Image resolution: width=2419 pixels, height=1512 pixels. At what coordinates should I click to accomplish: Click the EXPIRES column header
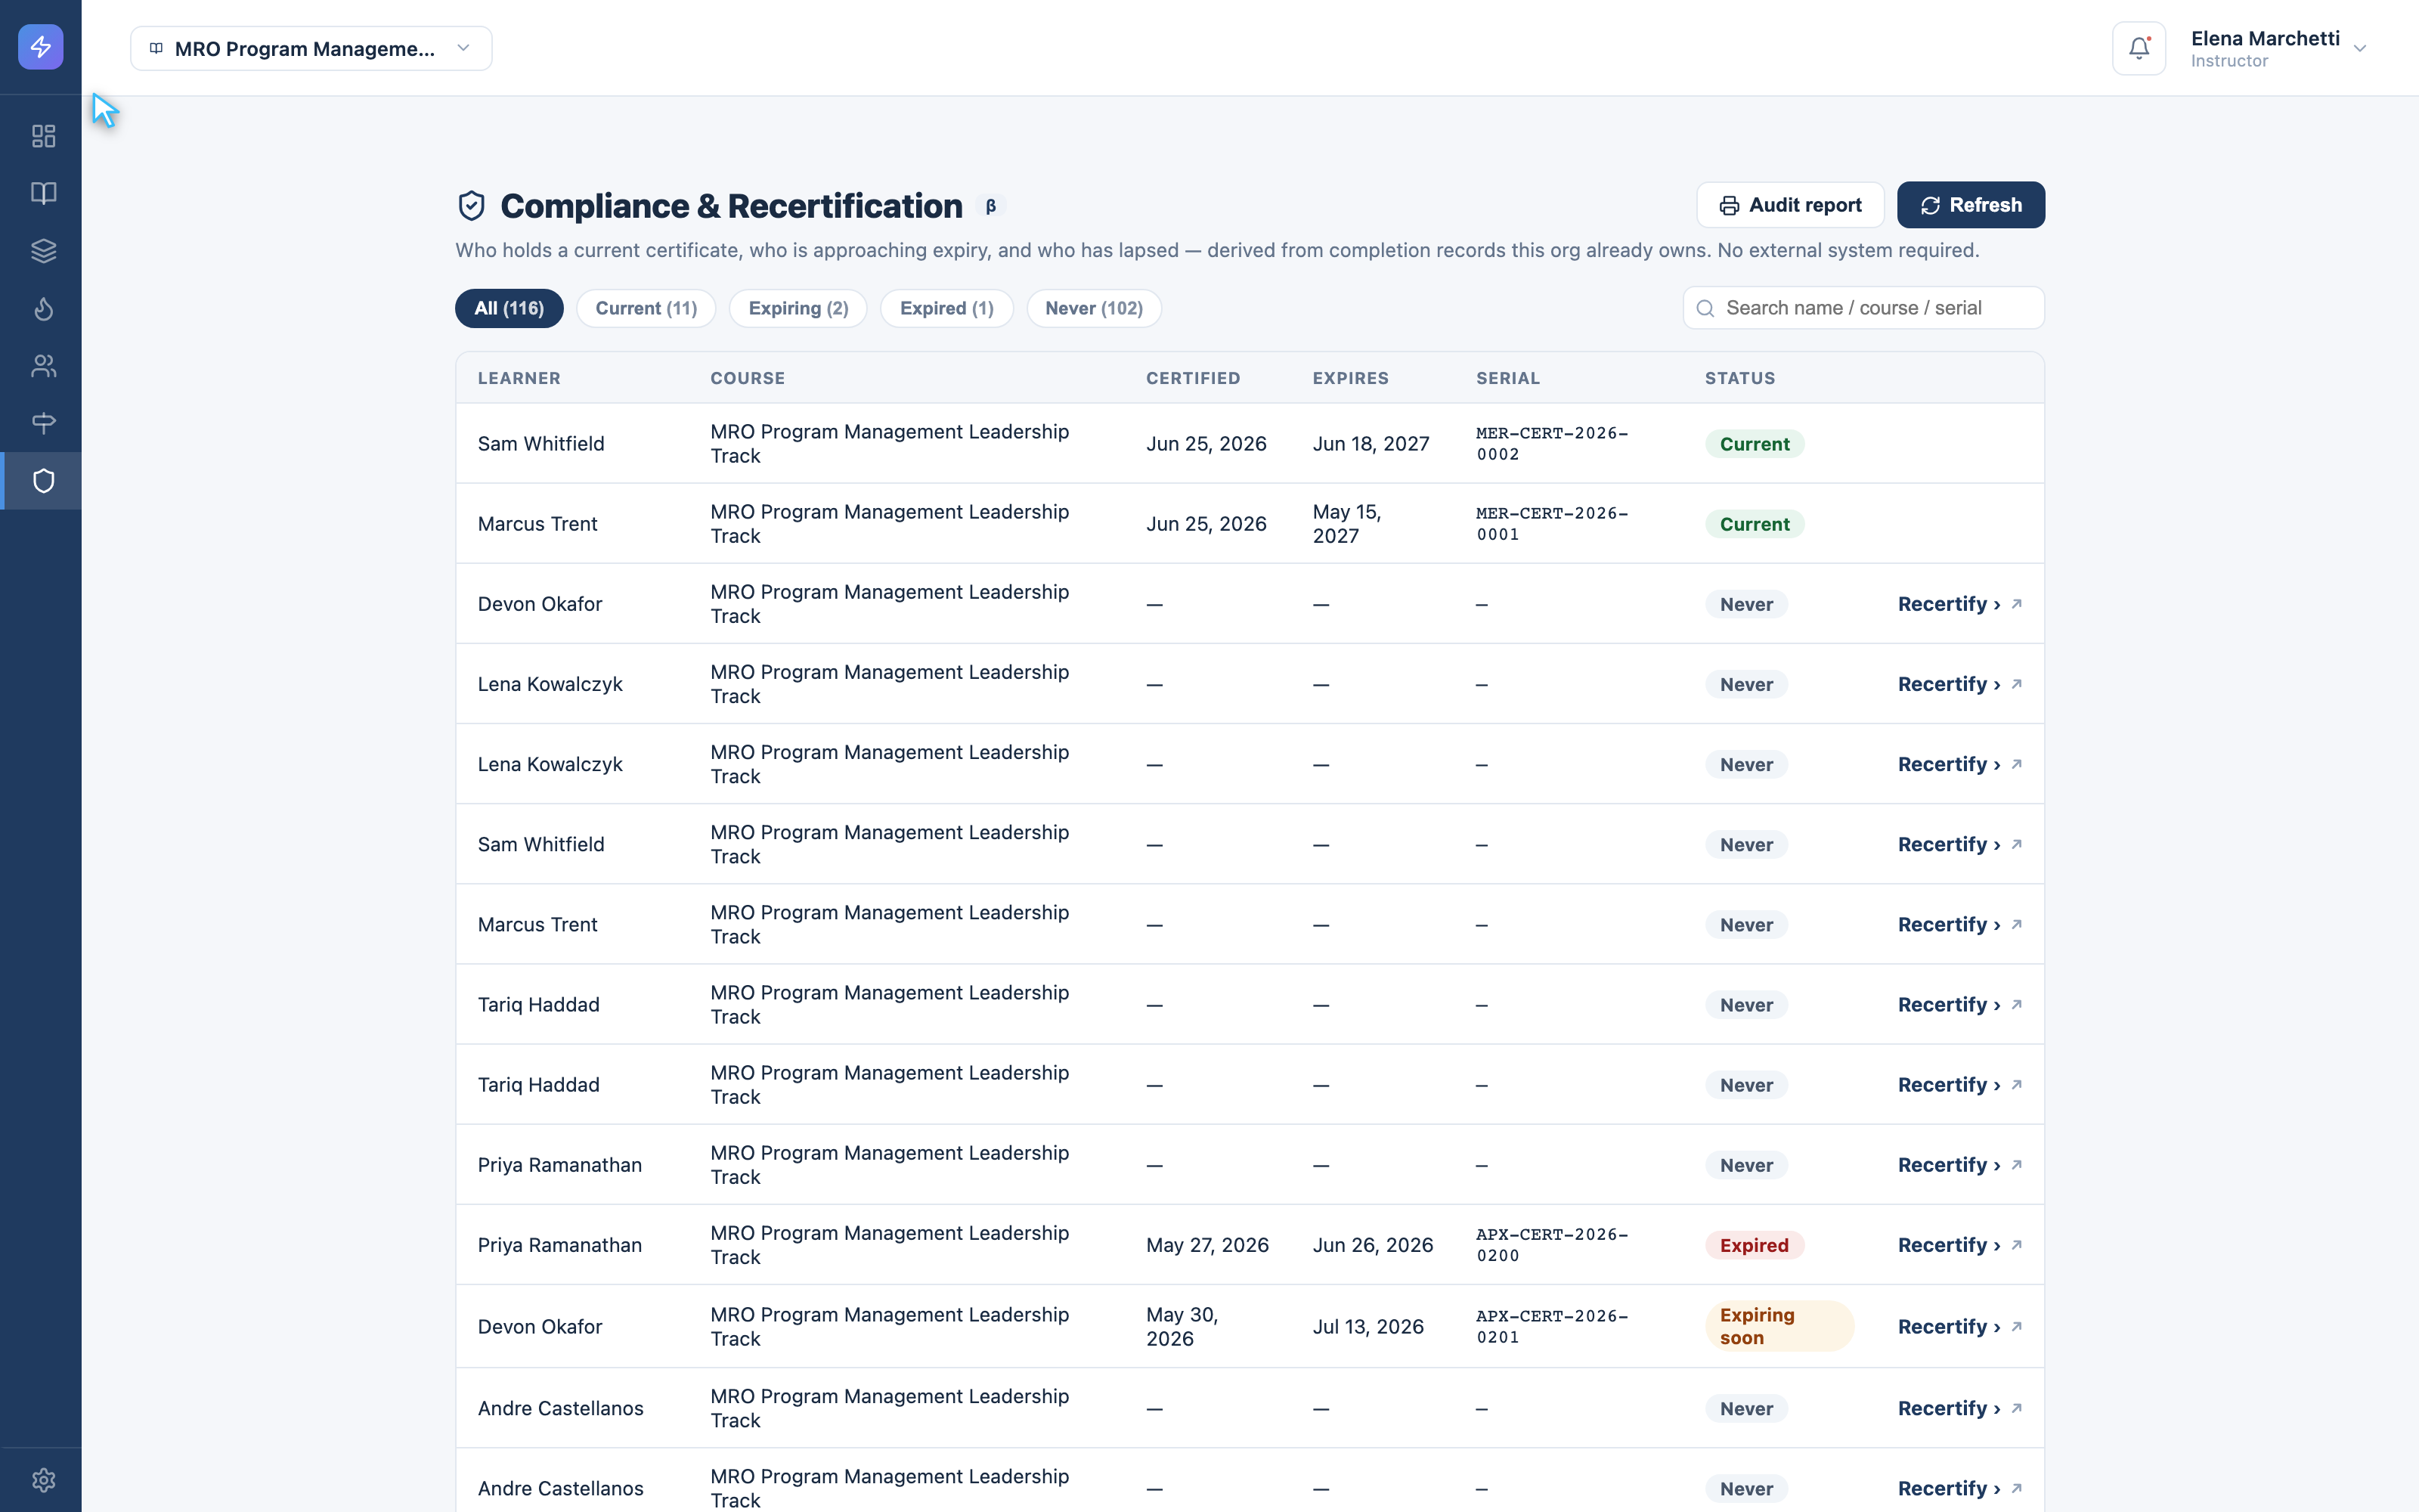point(1350,378)
